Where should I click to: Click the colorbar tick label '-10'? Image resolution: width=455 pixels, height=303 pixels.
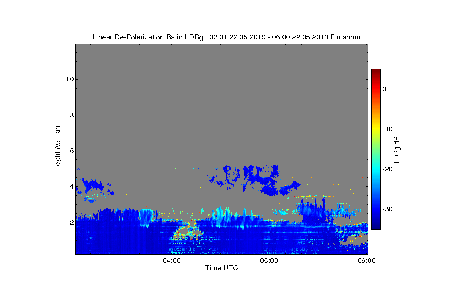tap(387, 129)
